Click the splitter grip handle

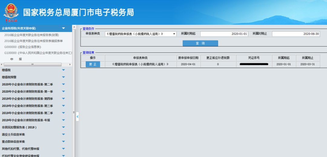(x=74, y=112)
